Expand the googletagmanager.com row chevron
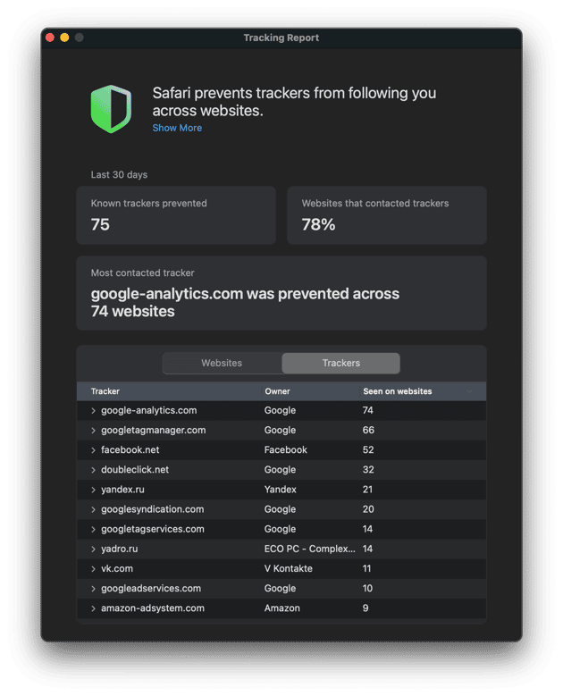Image resolution: width=563 pixels, height=696 pixels. pos(93,431)
